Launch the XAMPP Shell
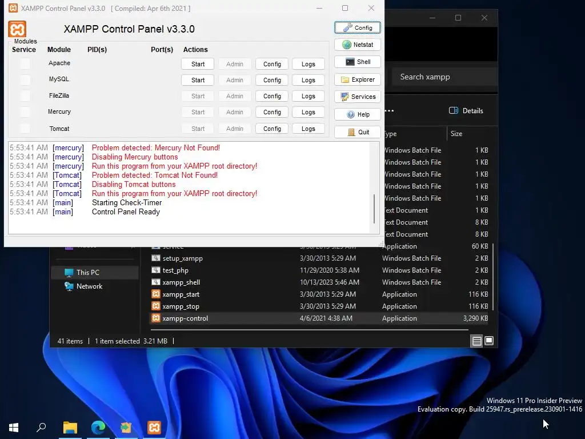Viewport: 585px width, 439px height. (x=357, y=62)
